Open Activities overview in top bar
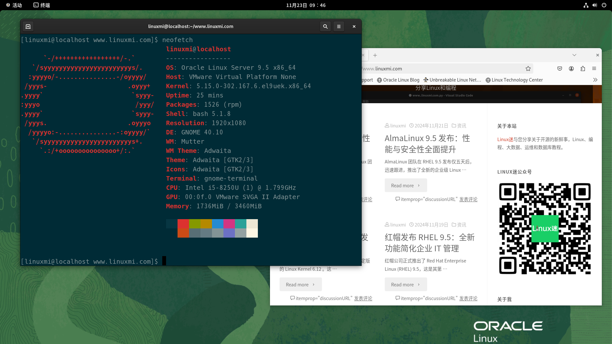Screen dimensions: 612x344 (14, 5)
